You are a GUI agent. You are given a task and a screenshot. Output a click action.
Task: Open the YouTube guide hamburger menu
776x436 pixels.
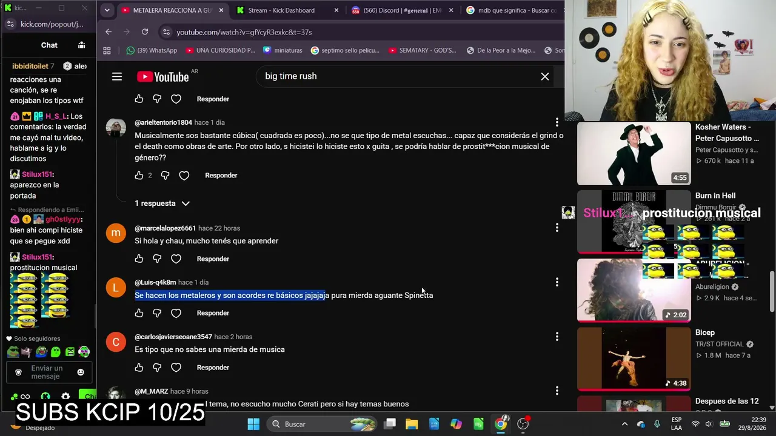(x=117, y=76)
